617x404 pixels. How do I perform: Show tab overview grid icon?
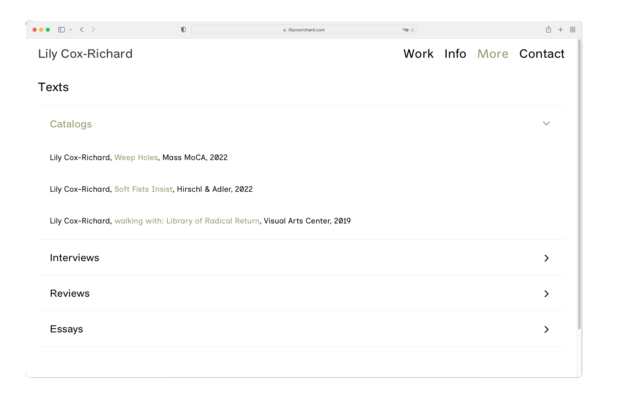[573, 30]
